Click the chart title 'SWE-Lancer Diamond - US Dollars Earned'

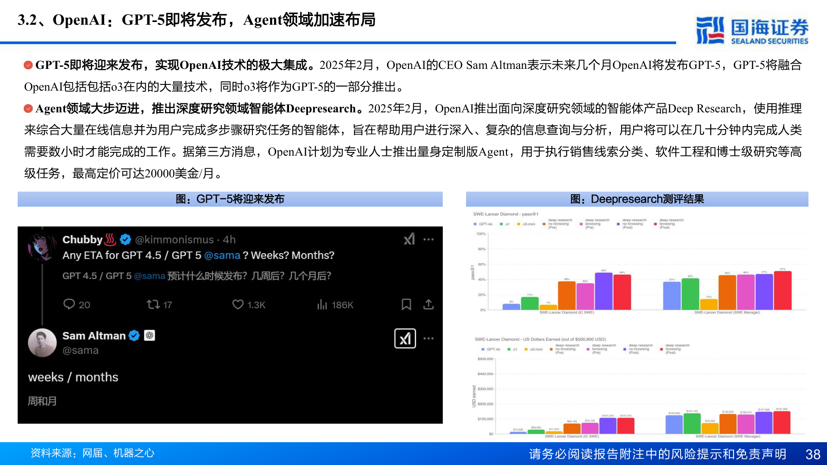pyautogui.click(x=541, y=339)
